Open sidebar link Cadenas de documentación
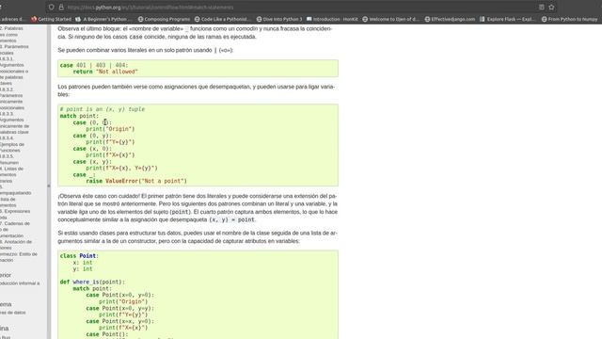602x339 pixels. [15, 230]
